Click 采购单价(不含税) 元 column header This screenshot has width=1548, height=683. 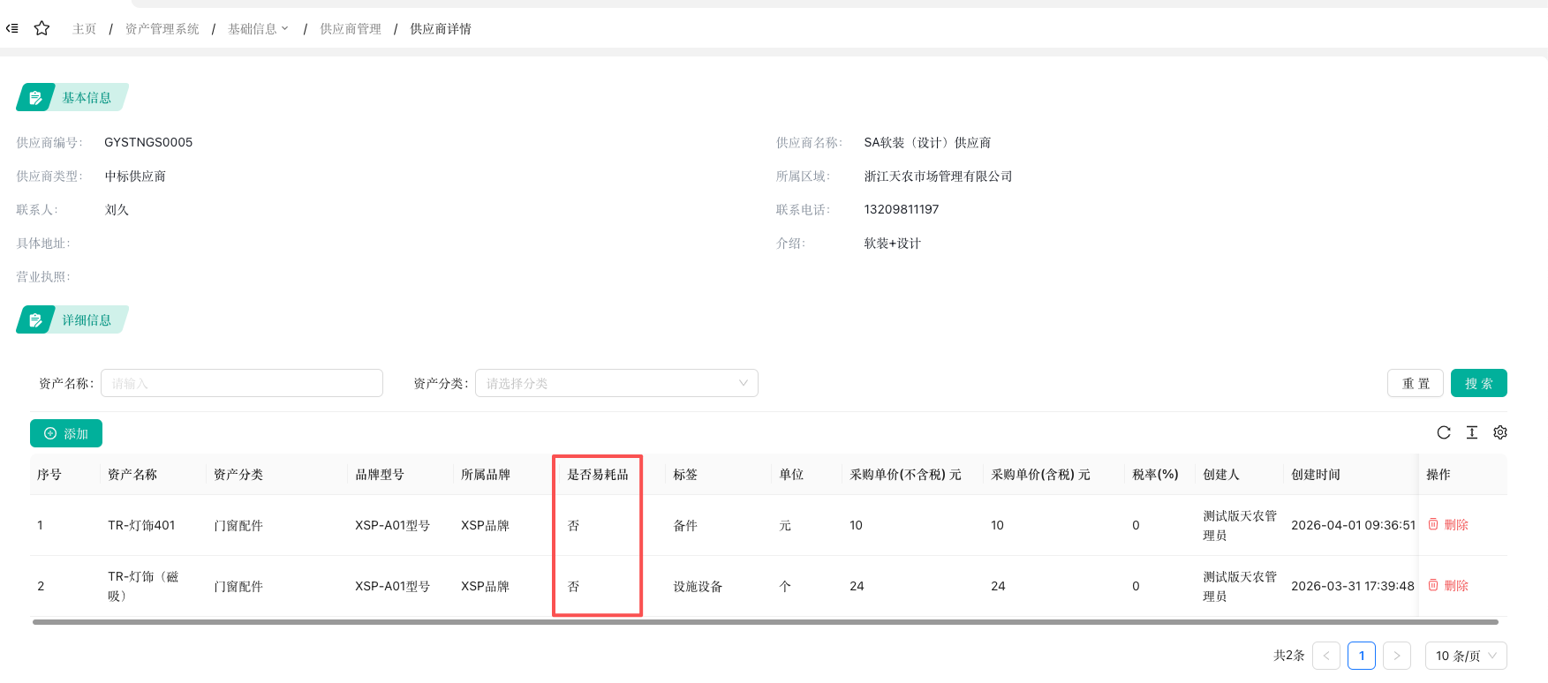coord(905,475)
